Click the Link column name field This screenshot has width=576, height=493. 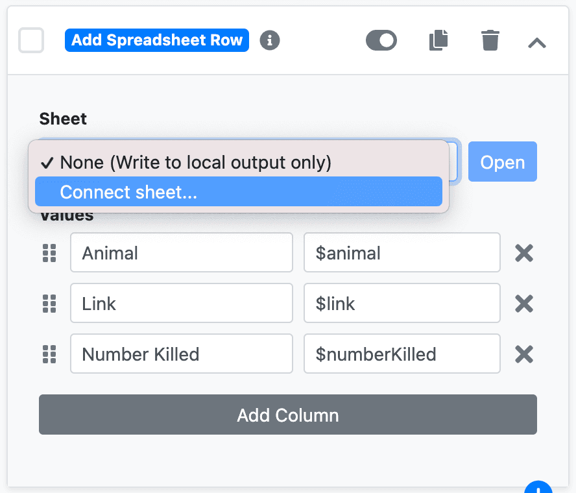(181, 303)
